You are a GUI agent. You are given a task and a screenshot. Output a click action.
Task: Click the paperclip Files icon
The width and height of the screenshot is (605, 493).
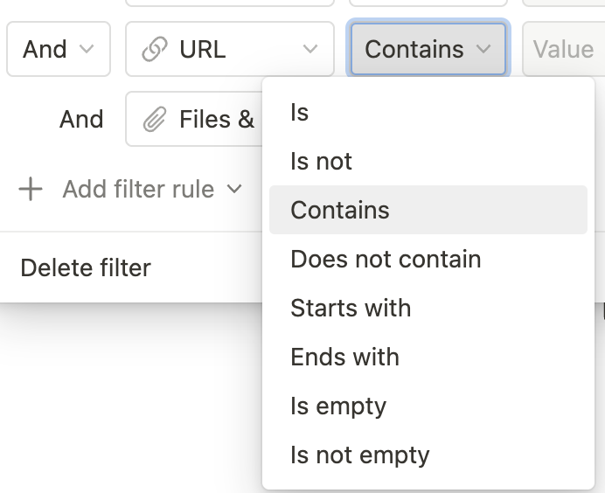[x=155, y=120]
